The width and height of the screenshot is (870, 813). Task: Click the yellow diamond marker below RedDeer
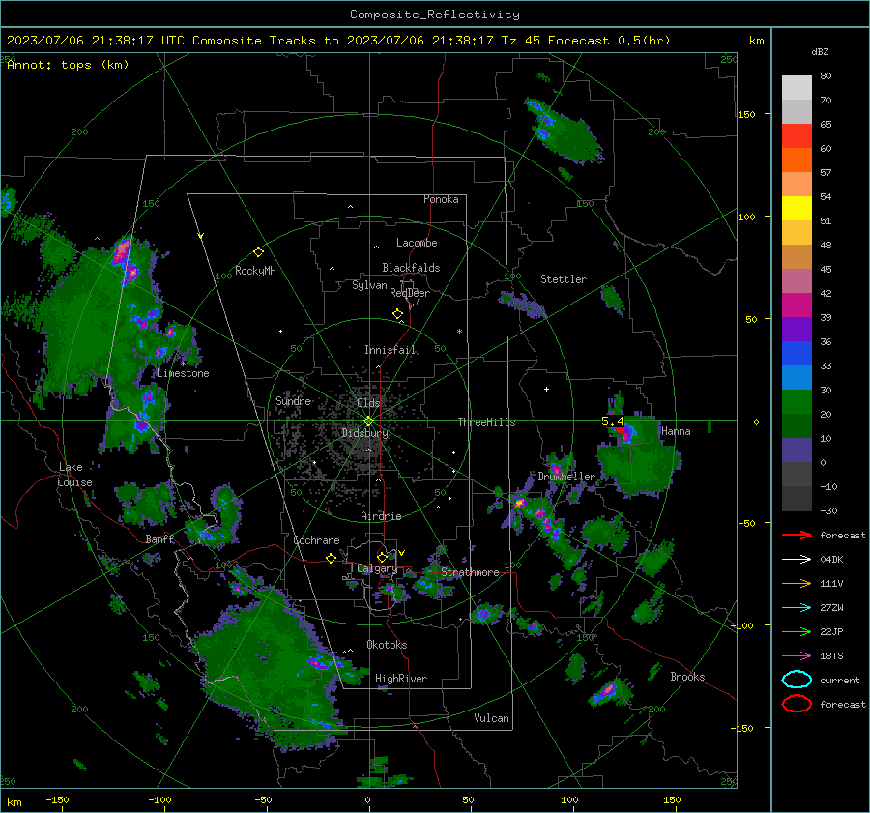tap(397, 314)
